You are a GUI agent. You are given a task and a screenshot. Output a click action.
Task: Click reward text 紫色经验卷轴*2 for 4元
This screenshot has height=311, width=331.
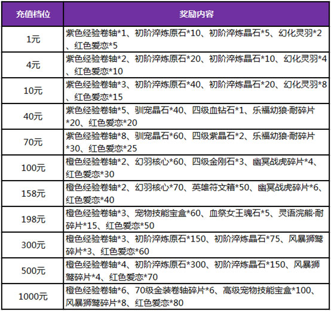click(x=96, y=59)
